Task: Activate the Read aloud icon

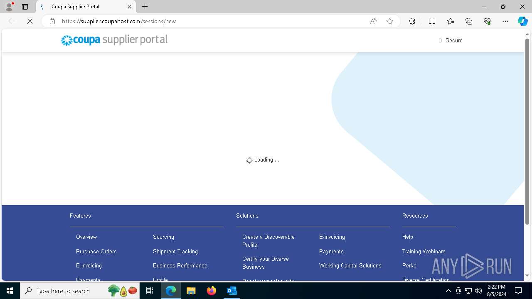Action: pos(373,21)
